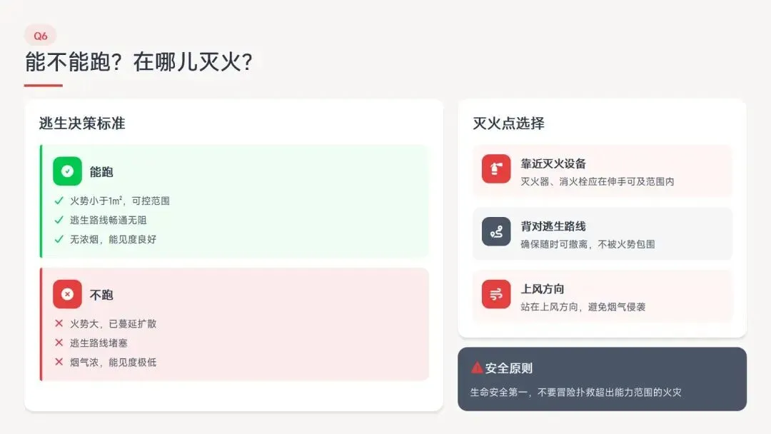
Task: Click the wind icon beside 上风方向
Action: point(496,294)
